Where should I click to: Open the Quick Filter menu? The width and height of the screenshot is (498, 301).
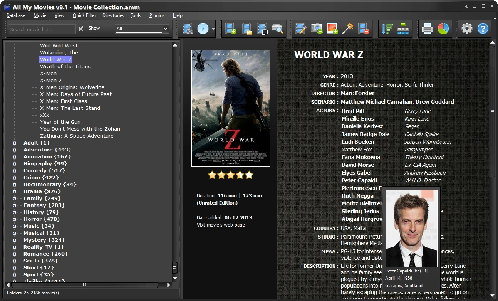pos(84,15)
